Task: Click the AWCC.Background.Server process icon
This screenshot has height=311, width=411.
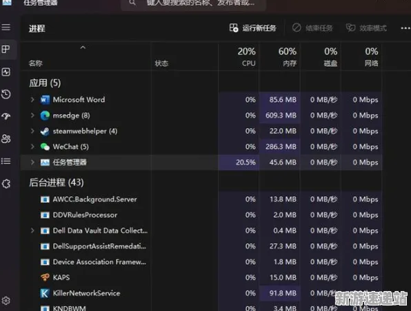Action: (x=45, y=200)
